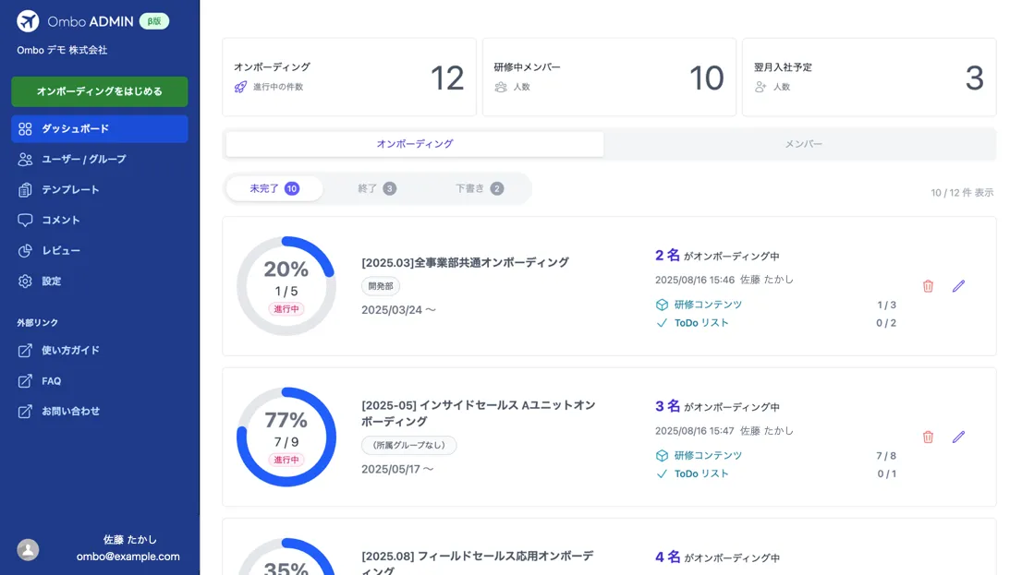Click the オンボーディングをはじめる green button
The image size is (1022, 575).
click(99, 91)
